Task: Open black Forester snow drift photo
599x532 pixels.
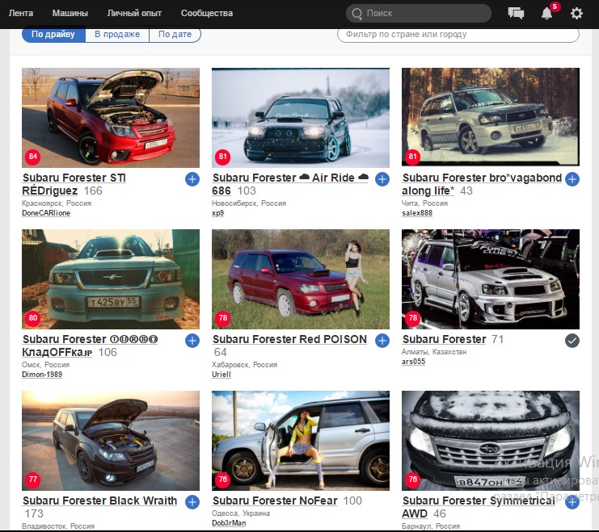Action: [301, 118]
